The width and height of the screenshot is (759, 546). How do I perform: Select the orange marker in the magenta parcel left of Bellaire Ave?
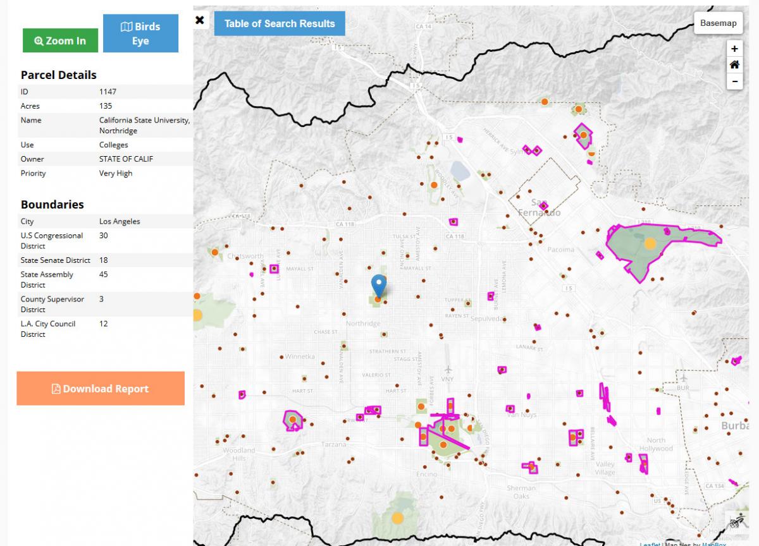[572, 436]
